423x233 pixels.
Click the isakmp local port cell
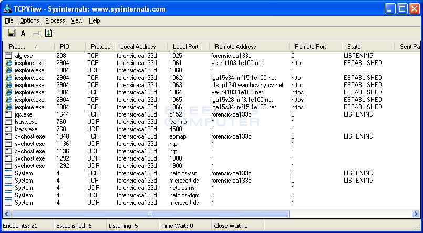[179, 122]
